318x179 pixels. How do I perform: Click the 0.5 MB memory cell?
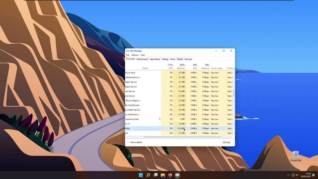point(180,110)
